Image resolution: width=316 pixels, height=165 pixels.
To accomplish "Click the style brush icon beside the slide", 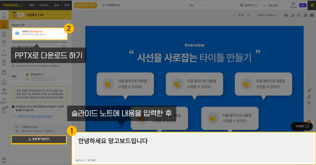I will coord(309,90).
